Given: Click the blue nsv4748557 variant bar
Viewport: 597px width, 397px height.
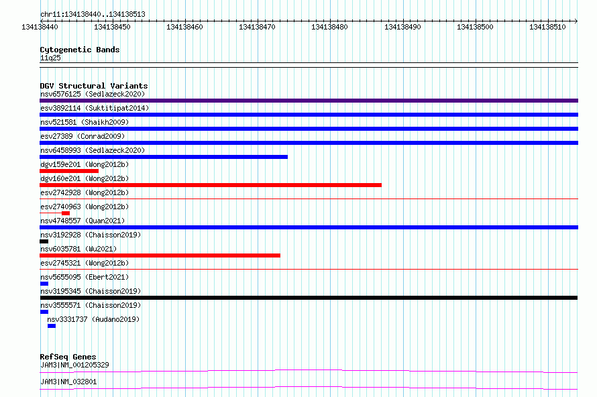Looking at the screenshot, I should (309, 227).
